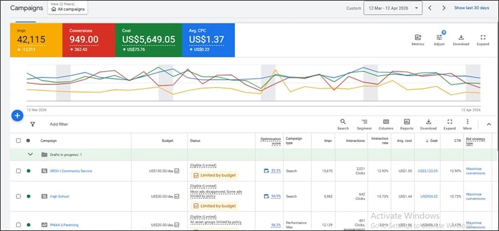Open Maximise conversions link in High School row

[x=476, y=196]
